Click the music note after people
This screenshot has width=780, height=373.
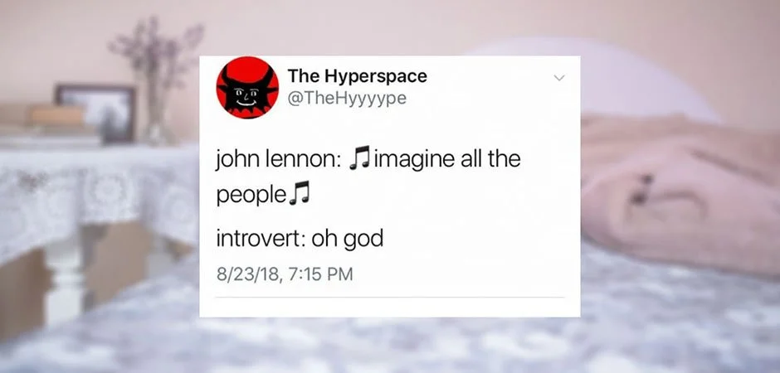point(299,191)
